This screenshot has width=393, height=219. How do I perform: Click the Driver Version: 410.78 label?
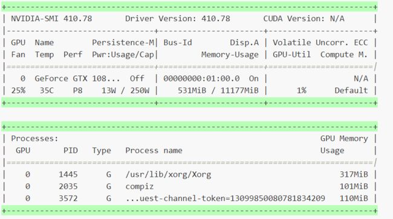(x=177, y=19)
